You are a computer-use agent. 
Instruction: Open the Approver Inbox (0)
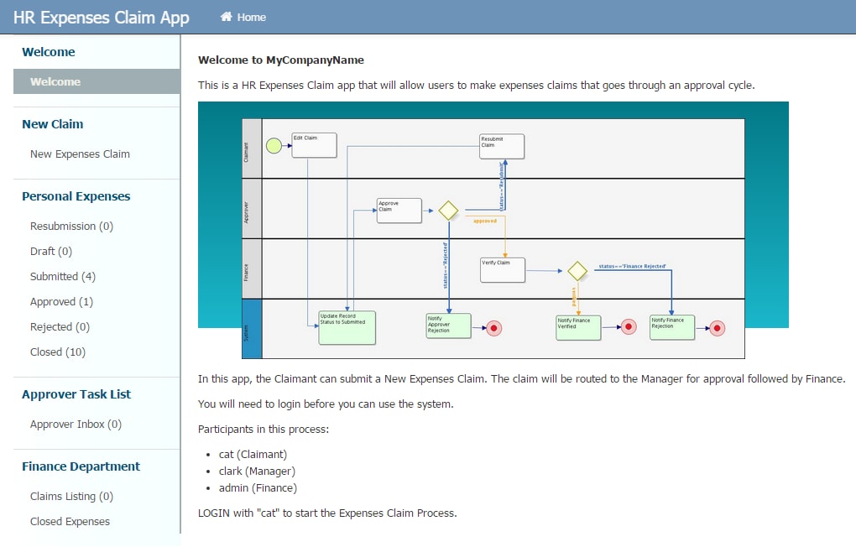76,425
